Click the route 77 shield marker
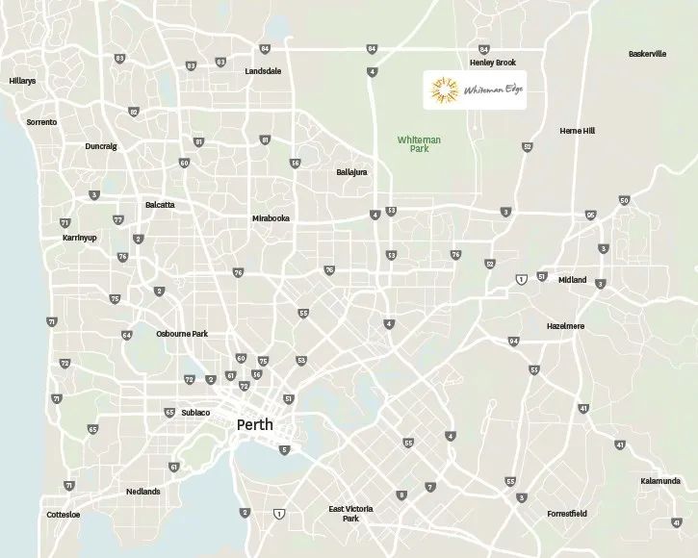Viewport: 698px width, 558px height. click(x=118, y=219)
